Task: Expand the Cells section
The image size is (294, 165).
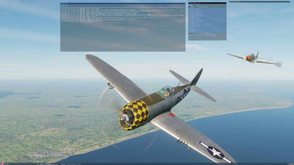Action: pos(207,28)
